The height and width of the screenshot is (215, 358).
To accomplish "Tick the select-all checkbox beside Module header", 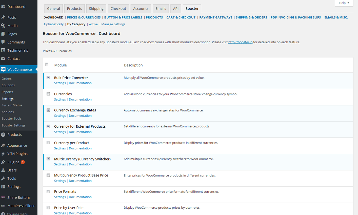I will click(x=47, y=65).
